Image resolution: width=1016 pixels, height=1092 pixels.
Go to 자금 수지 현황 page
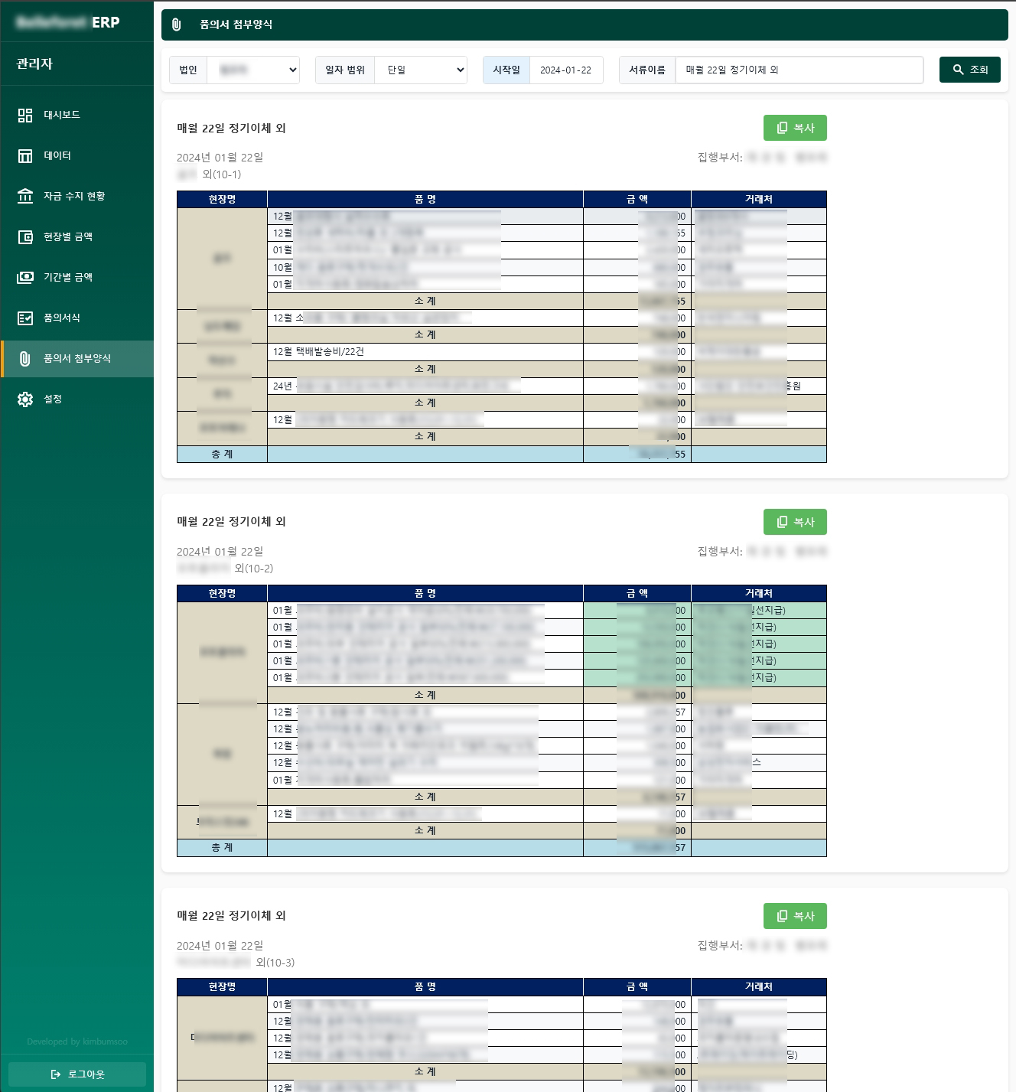pyautogui.click(x=77, y=196)
